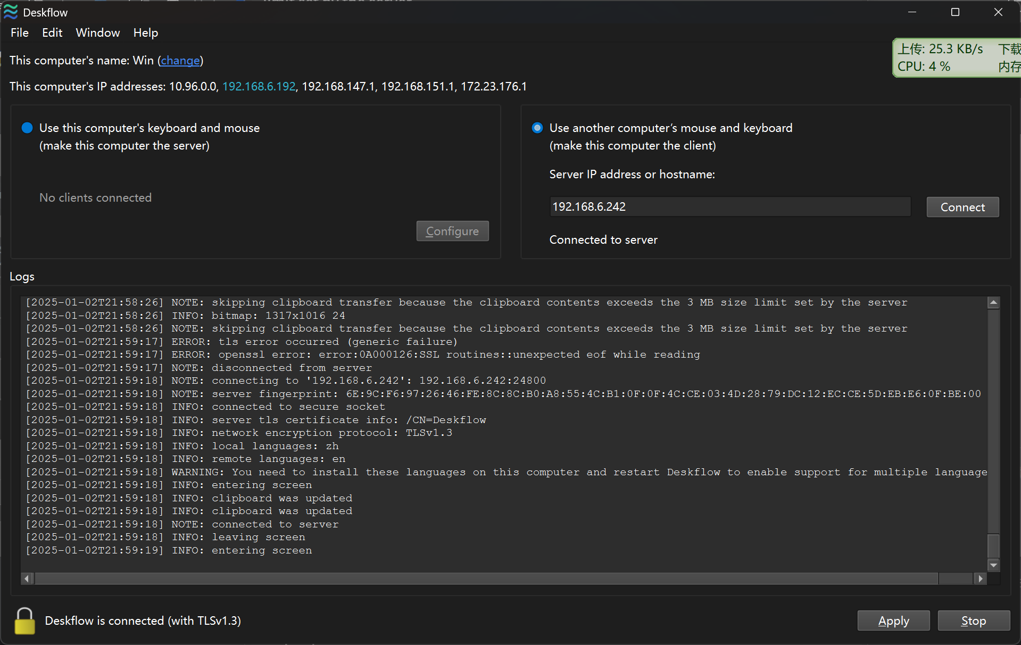Click the yellow padlock security icon
Viewport: 1021px width, 645px height.
coord(24,621)
